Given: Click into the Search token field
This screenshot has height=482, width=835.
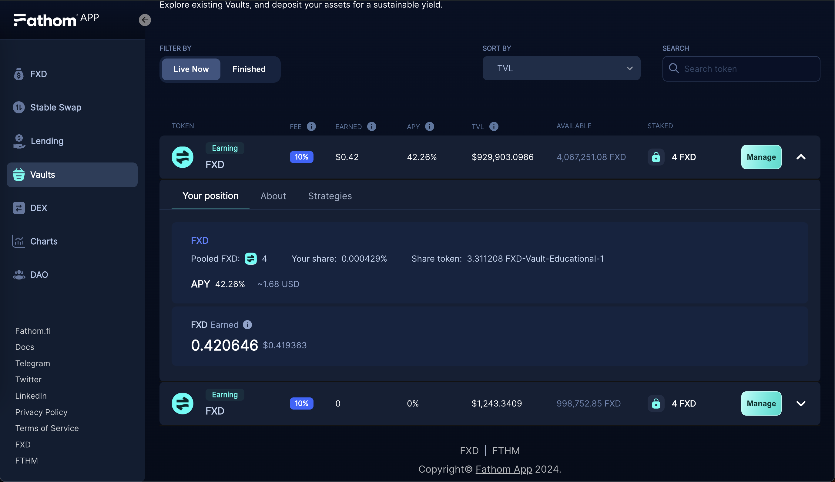Looking at the screenshot, I should coord(741,69).
